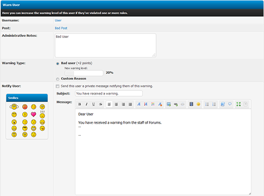
Task: Apply underline formatting in editor toolbar
Action: click(93, 104)
